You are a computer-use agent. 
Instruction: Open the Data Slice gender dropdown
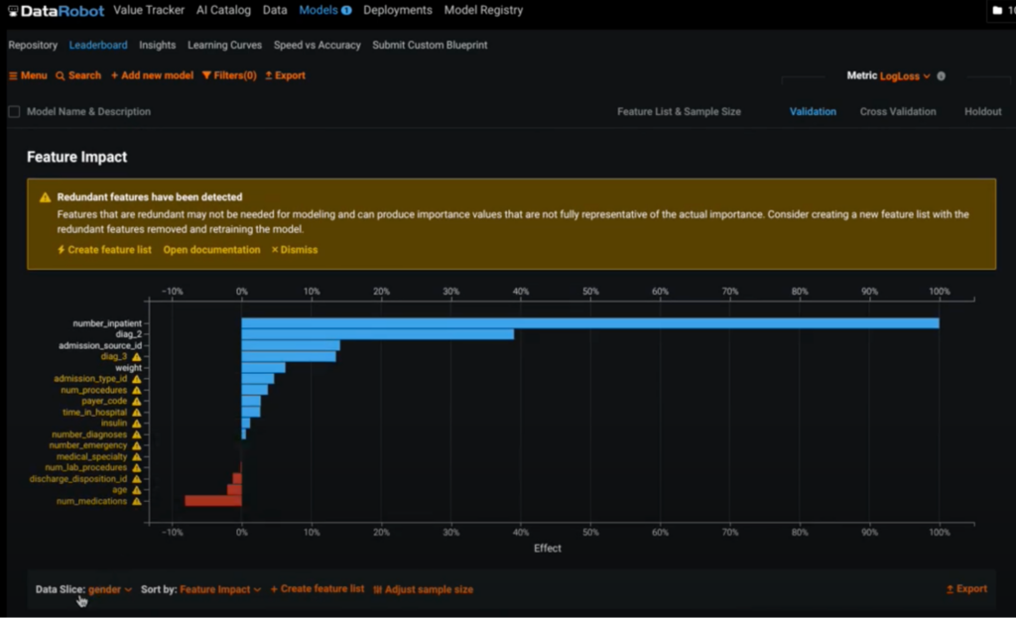pos(109,589)
